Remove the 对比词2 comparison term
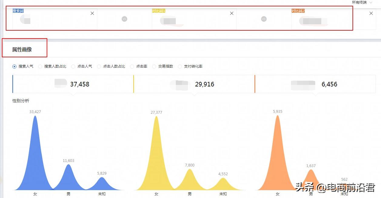The width and height of the screenshot is (381, 198). [x=371, y=13]
